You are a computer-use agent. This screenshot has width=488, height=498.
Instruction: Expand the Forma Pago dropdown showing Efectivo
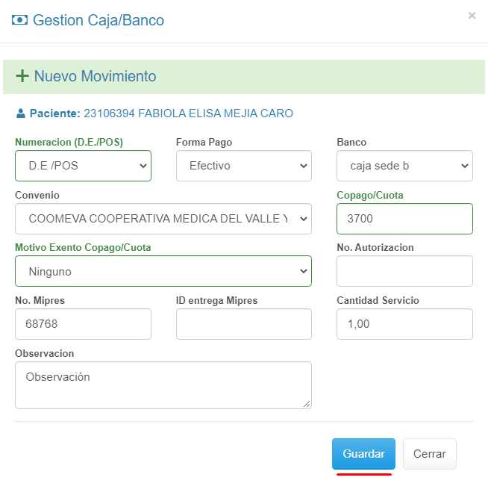pos(243,166)
